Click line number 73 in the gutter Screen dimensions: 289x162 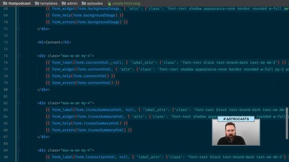6,42
